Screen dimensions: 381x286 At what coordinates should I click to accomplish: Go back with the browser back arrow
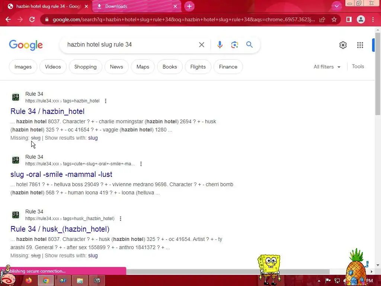click(8, 19)
